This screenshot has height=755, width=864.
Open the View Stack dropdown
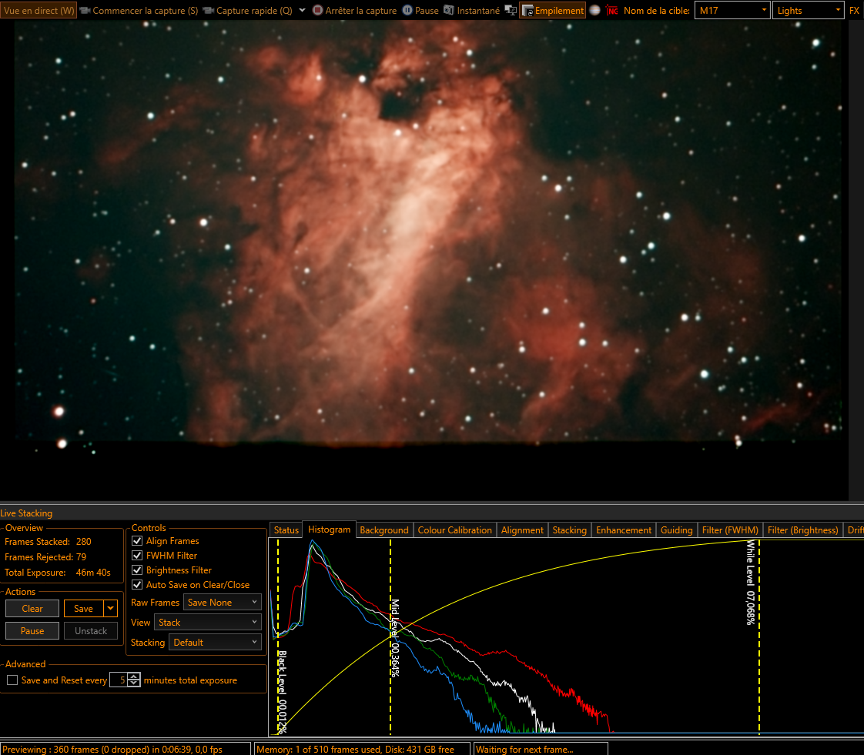[x=208, y=623]
